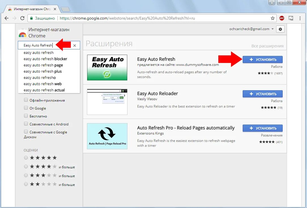Image resolution: width=307 pixels, height=208 pixels.
Task: Check the От Google checkbox
Action: pos(26,108)
